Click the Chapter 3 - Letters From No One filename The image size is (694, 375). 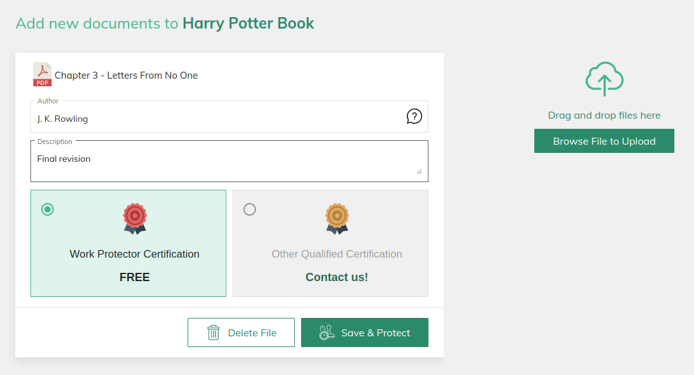(126, 76)
